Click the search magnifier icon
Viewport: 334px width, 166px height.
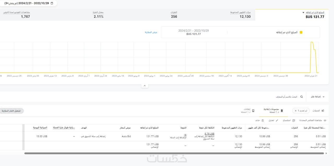[x=302, y=97]
